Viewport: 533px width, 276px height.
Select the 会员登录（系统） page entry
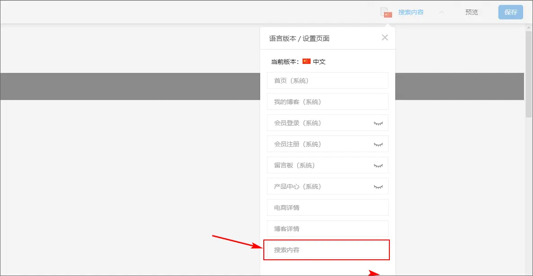pyautogui.click(x=315, y=123)
